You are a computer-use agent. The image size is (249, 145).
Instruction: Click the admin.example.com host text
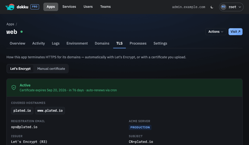(189, 7)
